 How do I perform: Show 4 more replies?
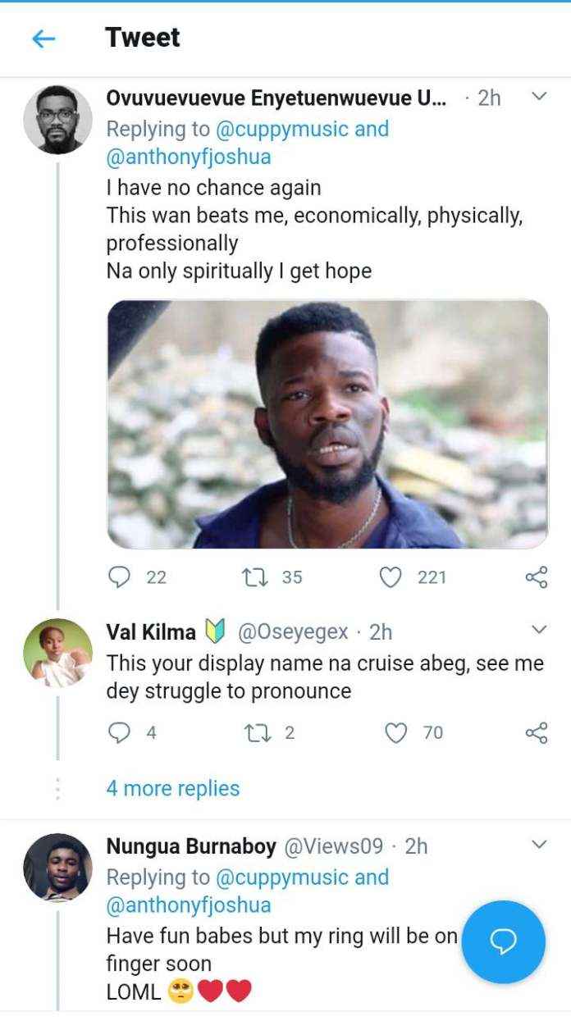coord(173,789)
